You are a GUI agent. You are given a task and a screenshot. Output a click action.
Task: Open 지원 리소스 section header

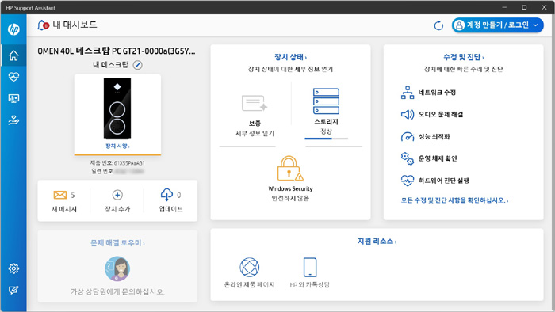[377, 242]
